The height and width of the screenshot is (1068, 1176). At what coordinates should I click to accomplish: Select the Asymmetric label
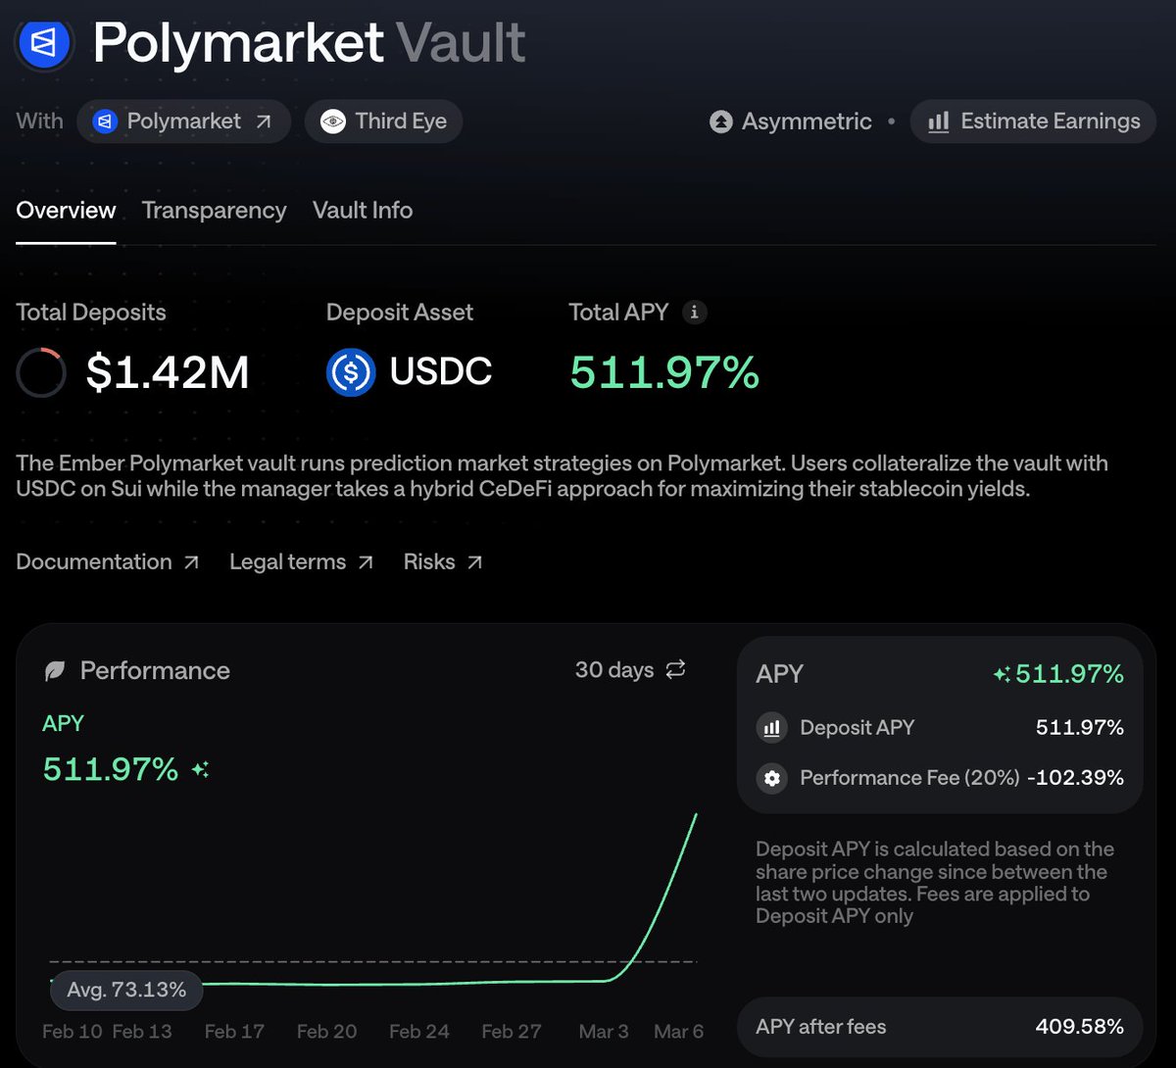(807, 121)
